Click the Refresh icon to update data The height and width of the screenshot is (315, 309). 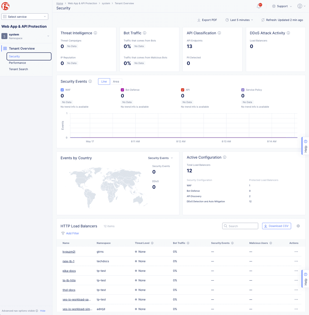tap(263, 20)
